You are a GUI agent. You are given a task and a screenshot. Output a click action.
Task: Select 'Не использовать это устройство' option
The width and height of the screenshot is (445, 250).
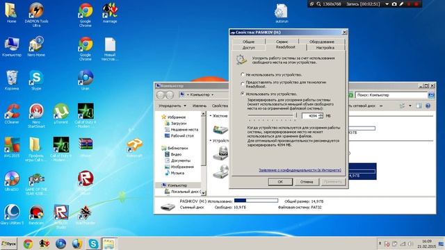[x=243, y=74]
